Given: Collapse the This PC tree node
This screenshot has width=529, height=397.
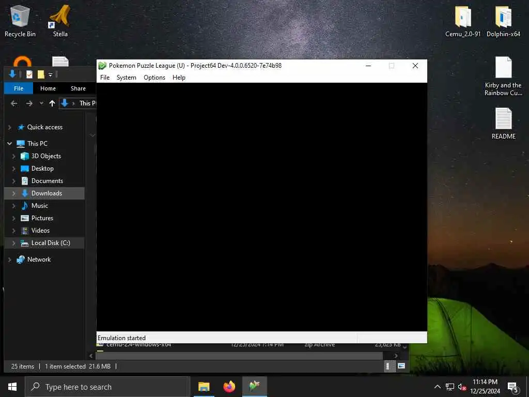Looking at the screenshot, I should pyautogui.click(x=9, y=144).
